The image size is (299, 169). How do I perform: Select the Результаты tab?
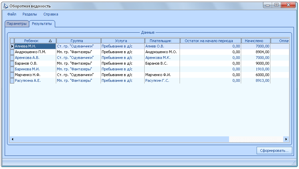[x=42, y=24]
